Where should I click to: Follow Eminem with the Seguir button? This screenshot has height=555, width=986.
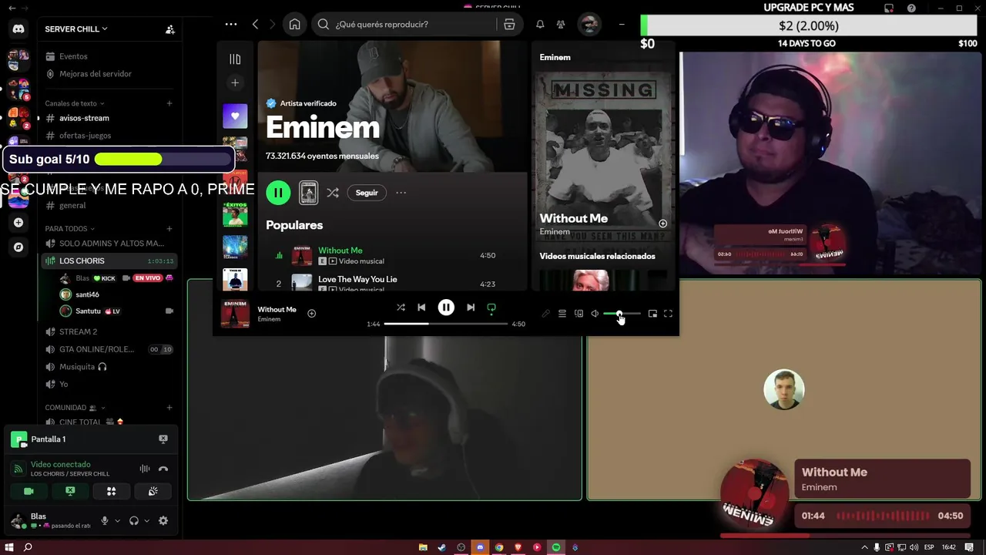367,193
